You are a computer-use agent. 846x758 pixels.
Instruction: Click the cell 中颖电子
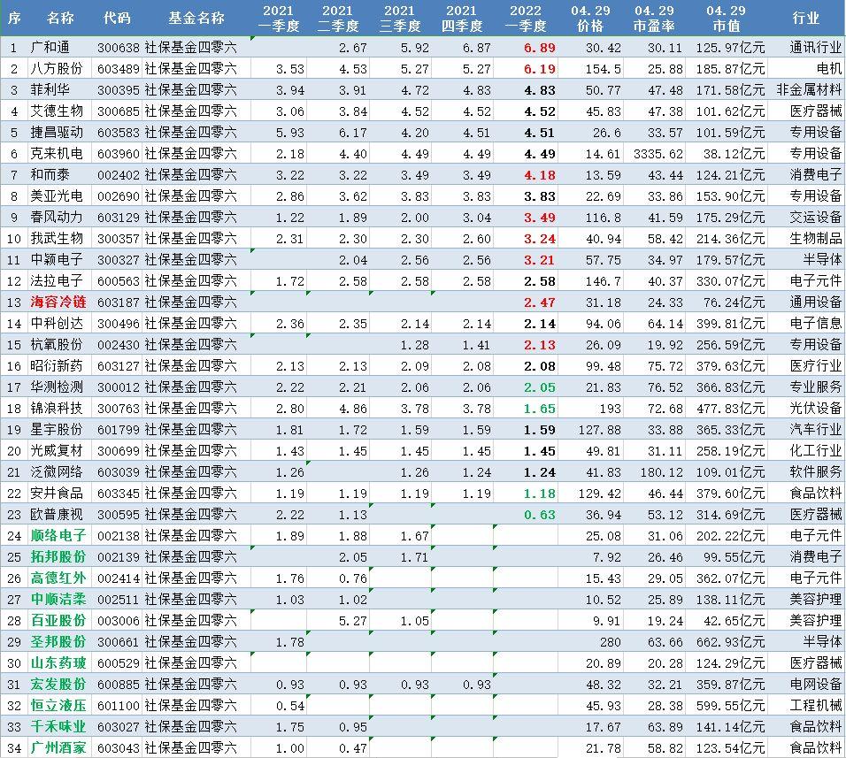[57, 260]
